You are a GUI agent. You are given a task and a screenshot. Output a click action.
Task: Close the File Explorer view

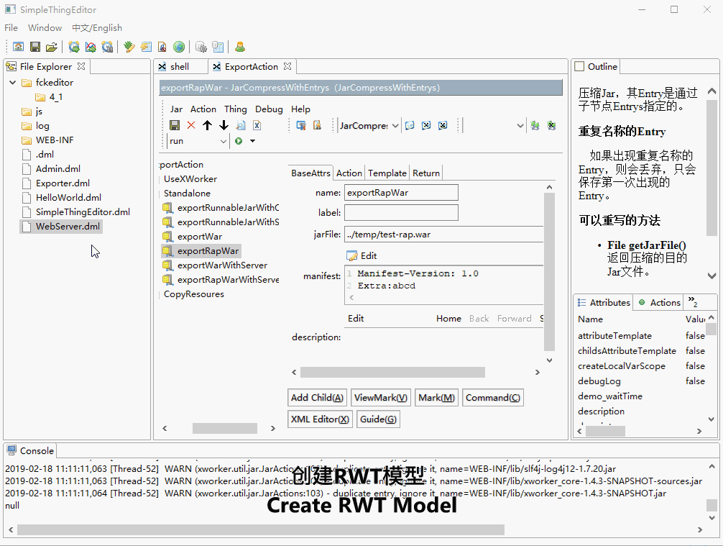point(81,66)
